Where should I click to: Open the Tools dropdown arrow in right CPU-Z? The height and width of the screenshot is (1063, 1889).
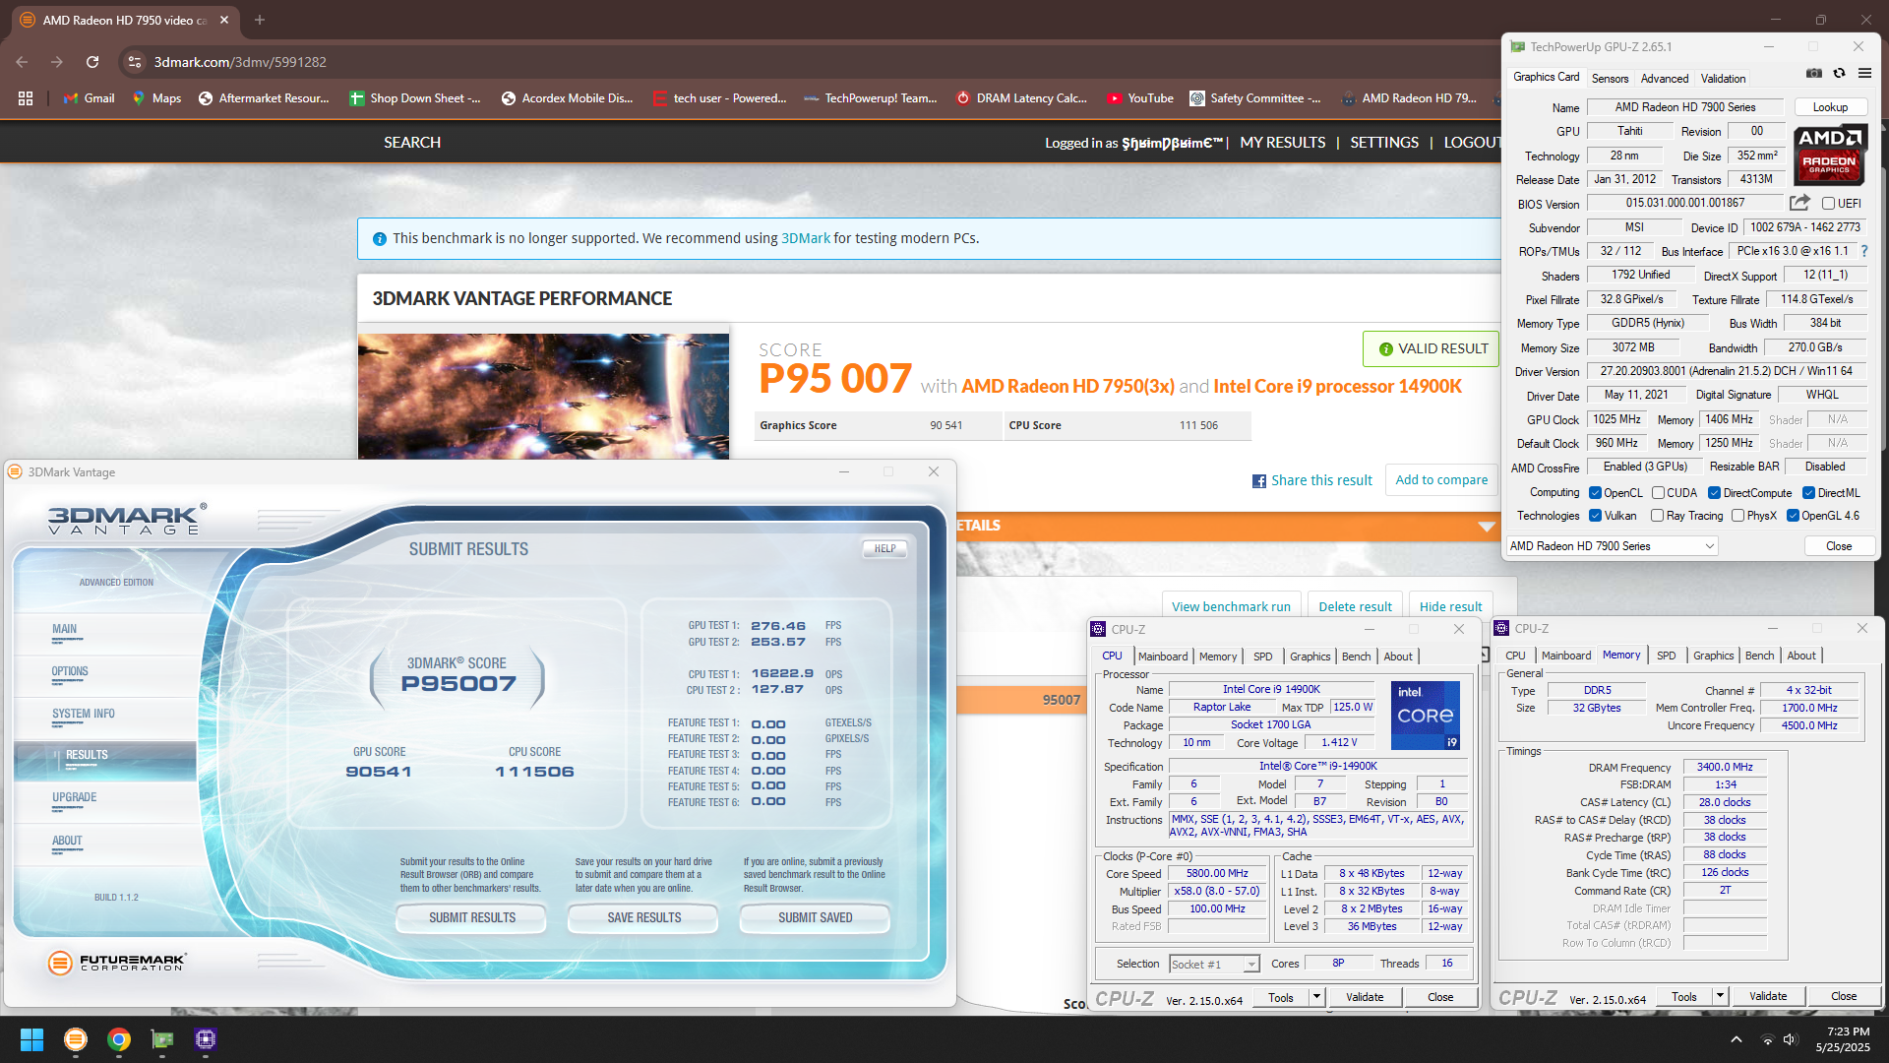(1720, 996)
